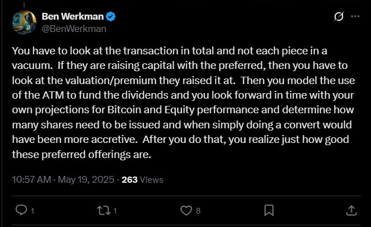Click the reply count number 1
The image size is (371, 227).
(x=33, y=211)
